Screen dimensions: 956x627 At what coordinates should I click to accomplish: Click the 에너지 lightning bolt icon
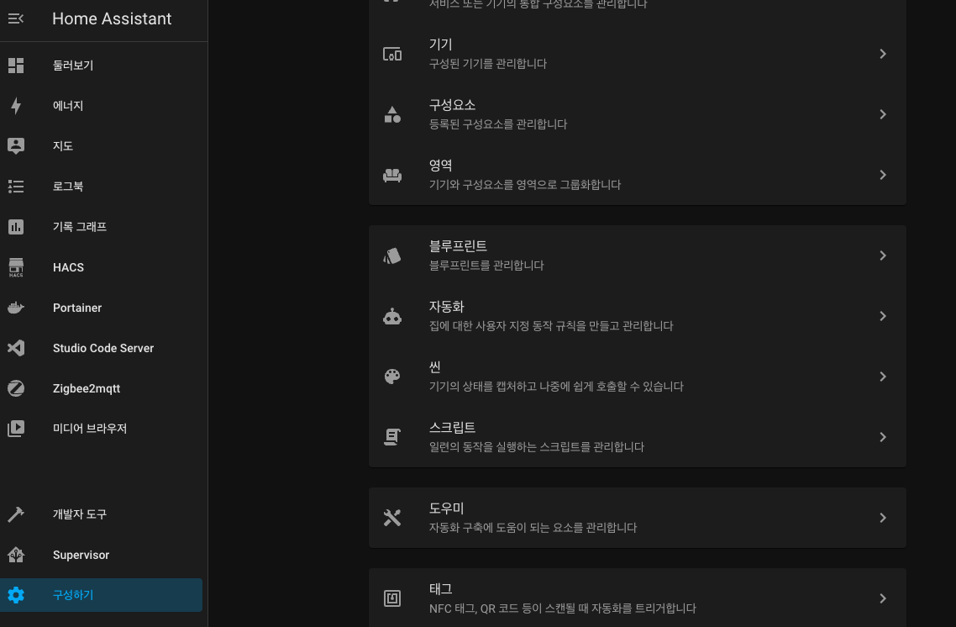click(16, 106)
